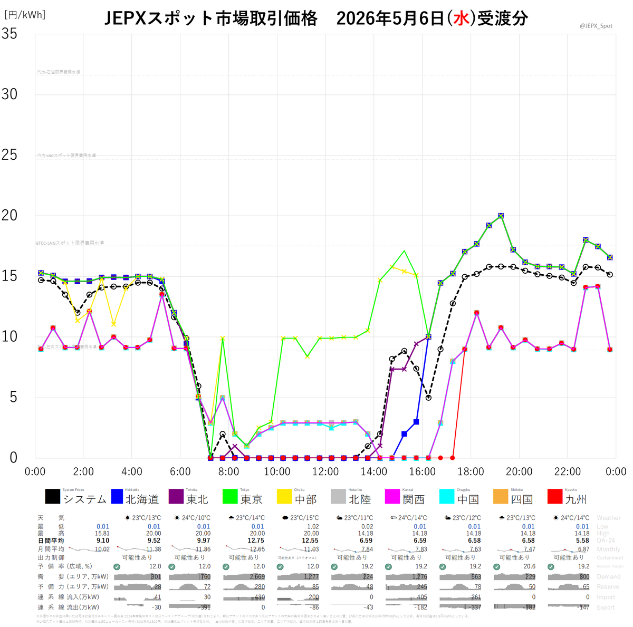Click the Tokyo demand mini chart showing 2,669
Screen dimensions: 633x627
[x=244, y=577]
